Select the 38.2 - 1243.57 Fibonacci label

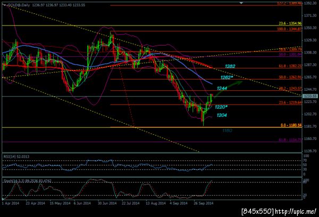pos(290,88)
